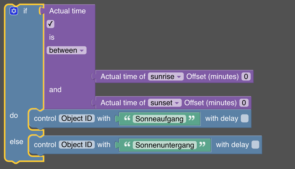Change sunrise in the astro dropdown

coord(166,76)
